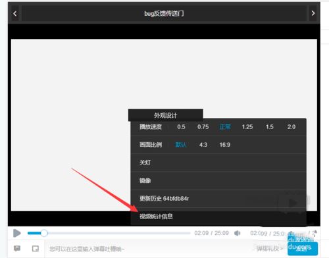Click the blue 发送 send button
The width and height of the screenshot is (329, 258).
point(303,249)
